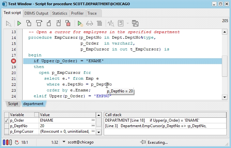231x148 pixels.
Task: Click the red Break execution icon
Action: pyautogui.click(x=68, y=23)
